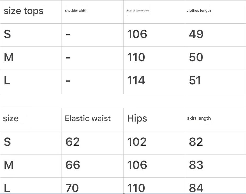Select elastic waist value 70
The width and height of the screenshot is (246, 194).
point(72,188)
